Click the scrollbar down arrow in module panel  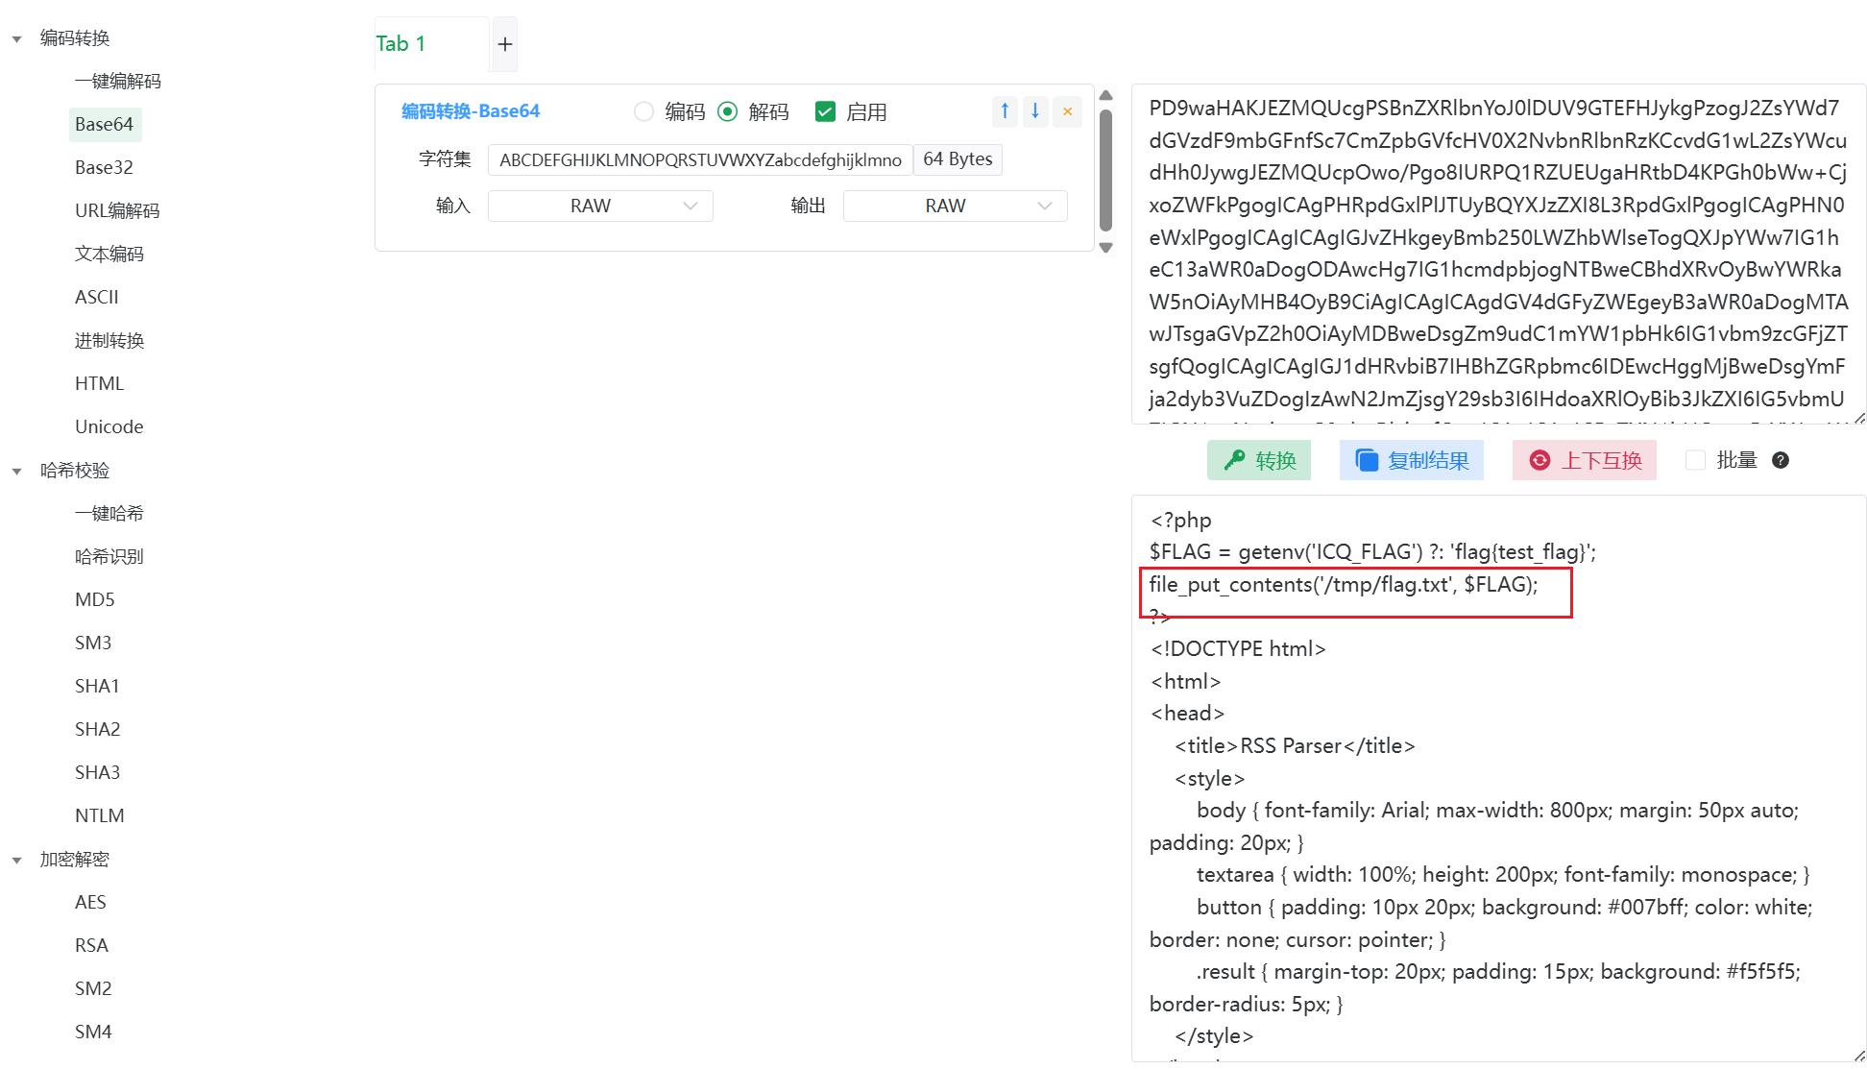tap(1105, 248)
